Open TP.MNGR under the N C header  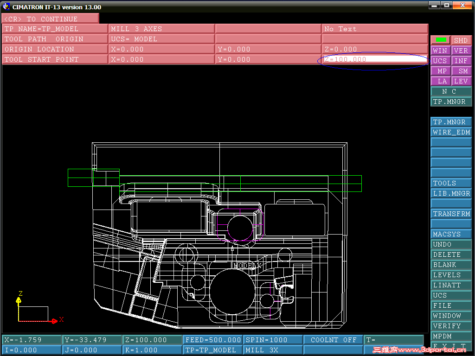click(x=451, y=102)
